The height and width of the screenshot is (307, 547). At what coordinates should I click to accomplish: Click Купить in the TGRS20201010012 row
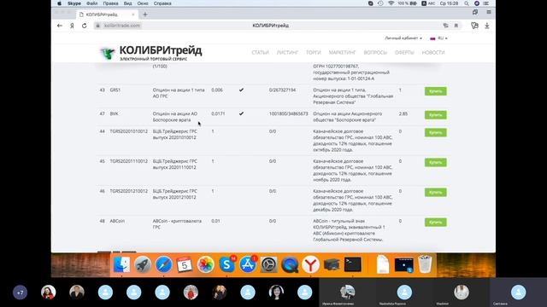click(x=435, y=133)
